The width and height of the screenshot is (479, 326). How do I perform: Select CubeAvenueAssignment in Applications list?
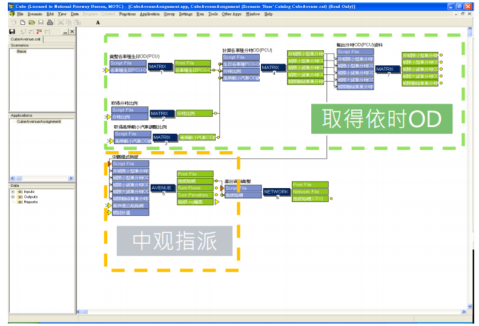[39, 122]
